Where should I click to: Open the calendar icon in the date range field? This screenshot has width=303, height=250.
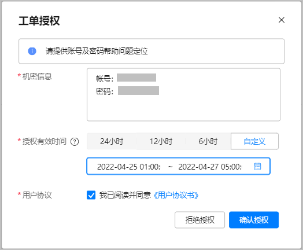coord(257,166)
